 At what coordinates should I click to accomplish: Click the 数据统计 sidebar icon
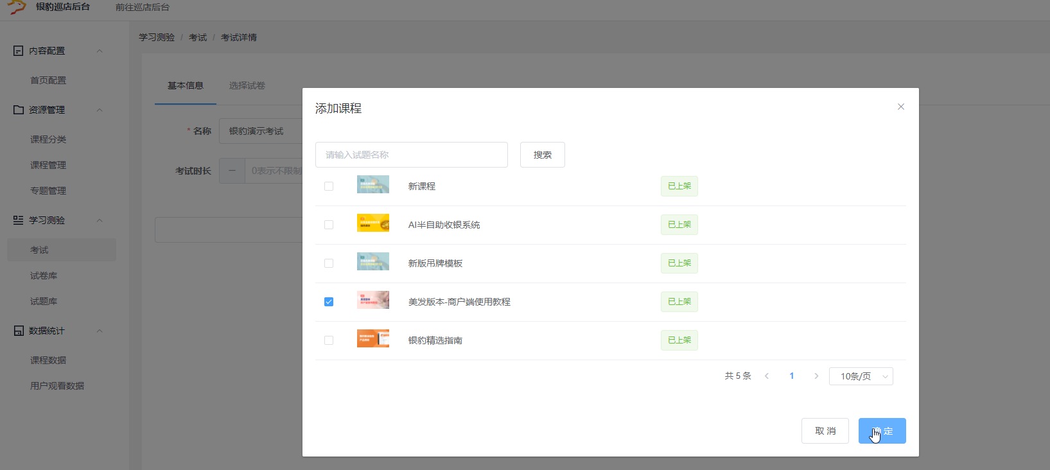(x=19, y=331)
